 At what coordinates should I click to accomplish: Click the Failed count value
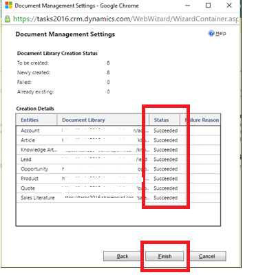[x=108, y=82]
